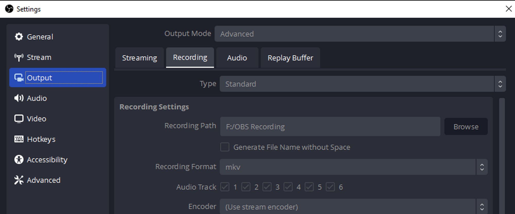Click the Encoder dropdown arrows

coord(482,207)
